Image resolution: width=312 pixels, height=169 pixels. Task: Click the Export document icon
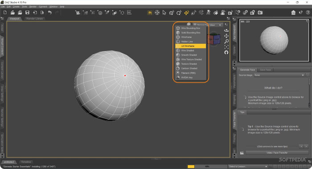(42, 12)
